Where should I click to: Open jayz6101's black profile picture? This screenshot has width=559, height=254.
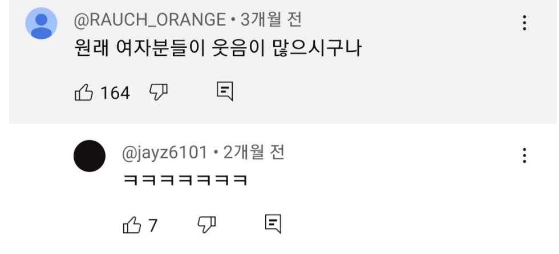click(x=90, y=156)
